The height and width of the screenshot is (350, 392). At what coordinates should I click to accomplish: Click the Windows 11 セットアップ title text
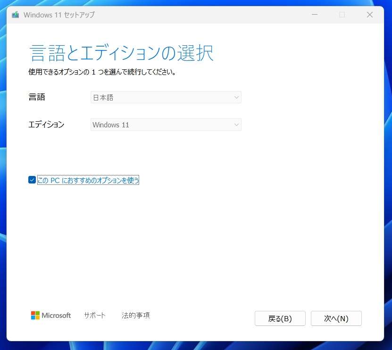(x=59, y=15)
